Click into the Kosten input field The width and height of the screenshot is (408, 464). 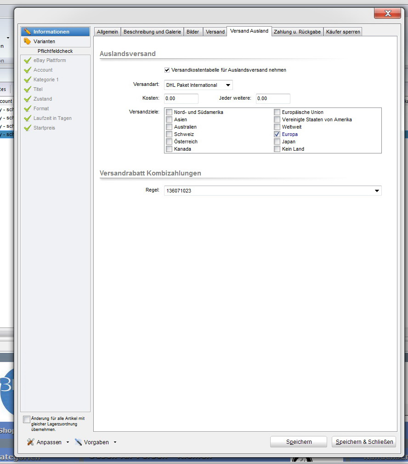click(181, 98)
